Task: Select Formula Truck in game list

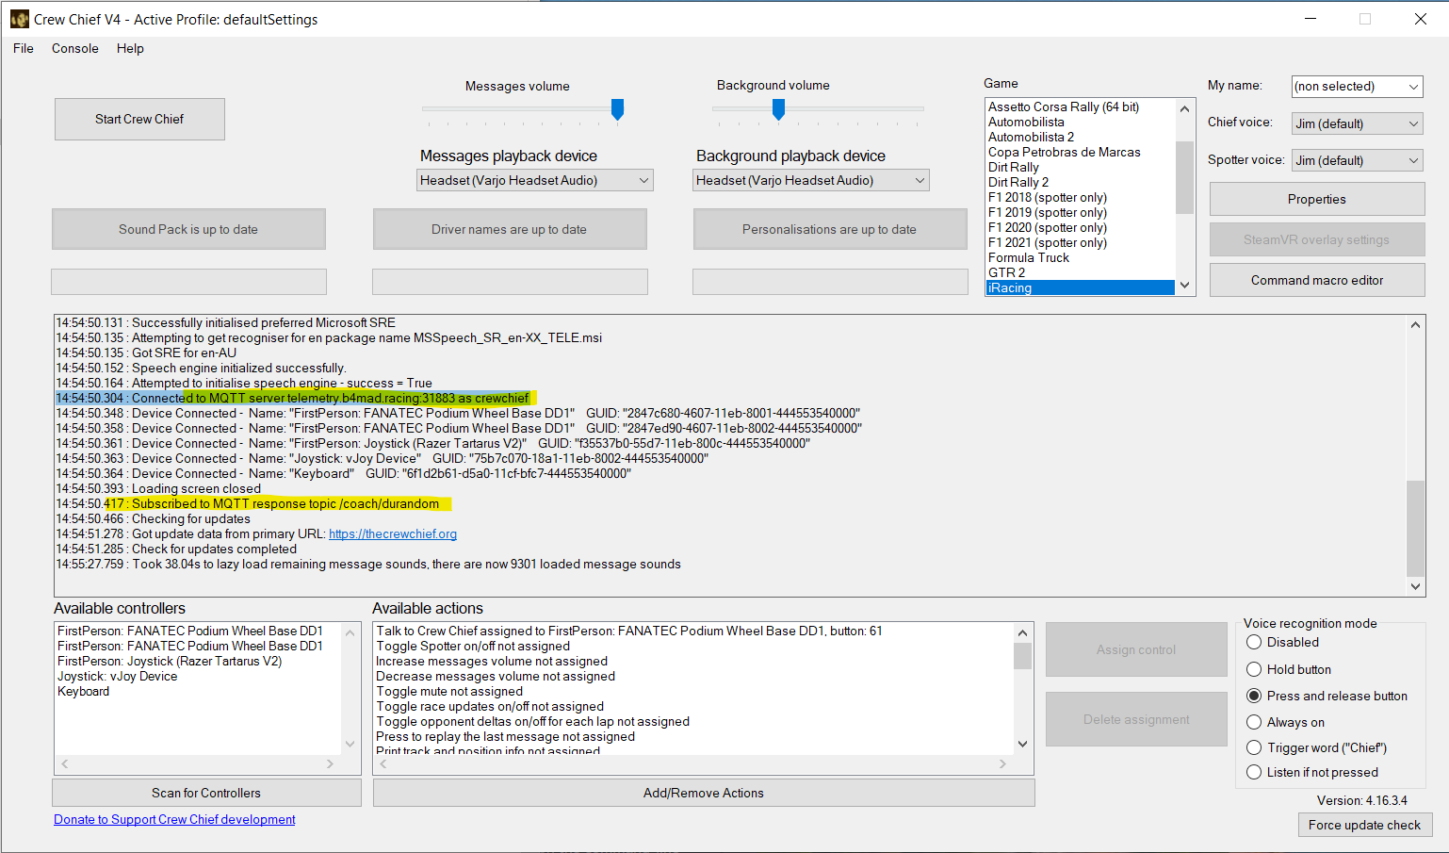Action: tap(1080, 257)
